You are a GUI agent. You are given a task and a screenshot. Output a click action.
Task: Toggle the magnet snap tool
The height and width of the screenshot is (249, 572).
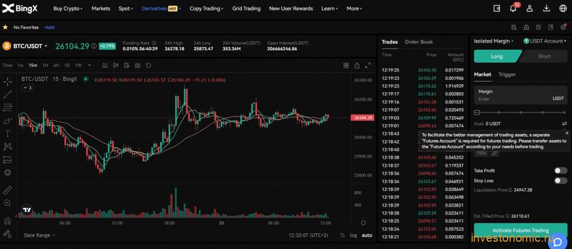[7, 221]
